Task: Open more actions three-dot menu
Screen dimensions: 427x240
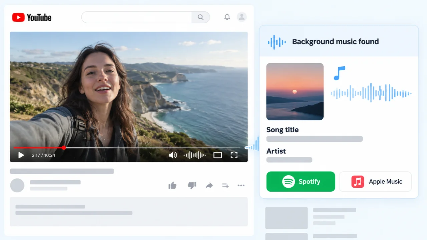Action: [x=241, y=185]
